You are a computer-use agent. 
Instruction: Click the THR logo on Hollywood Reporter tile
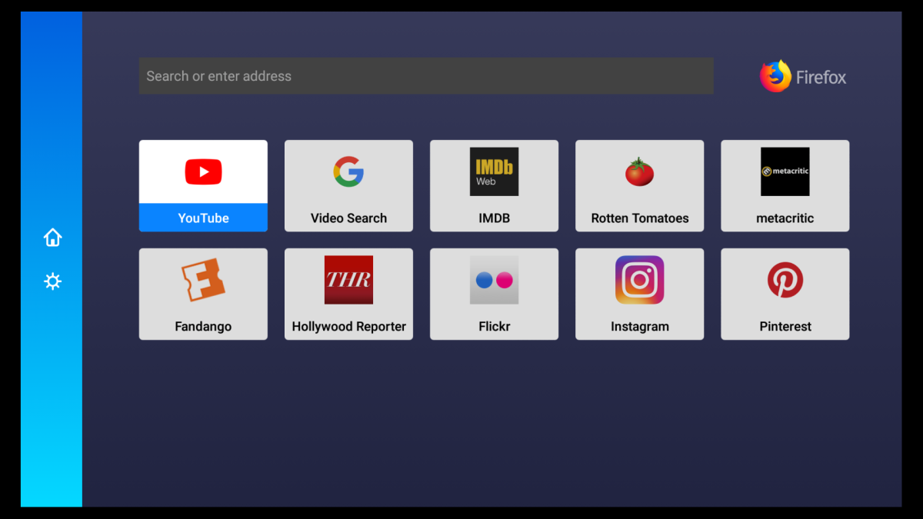pos(348,280)
